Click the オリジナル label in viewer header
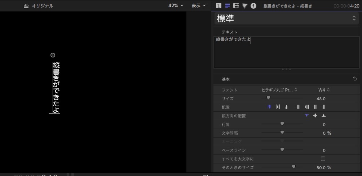This screenshot has width=362, height=176. 43,6
